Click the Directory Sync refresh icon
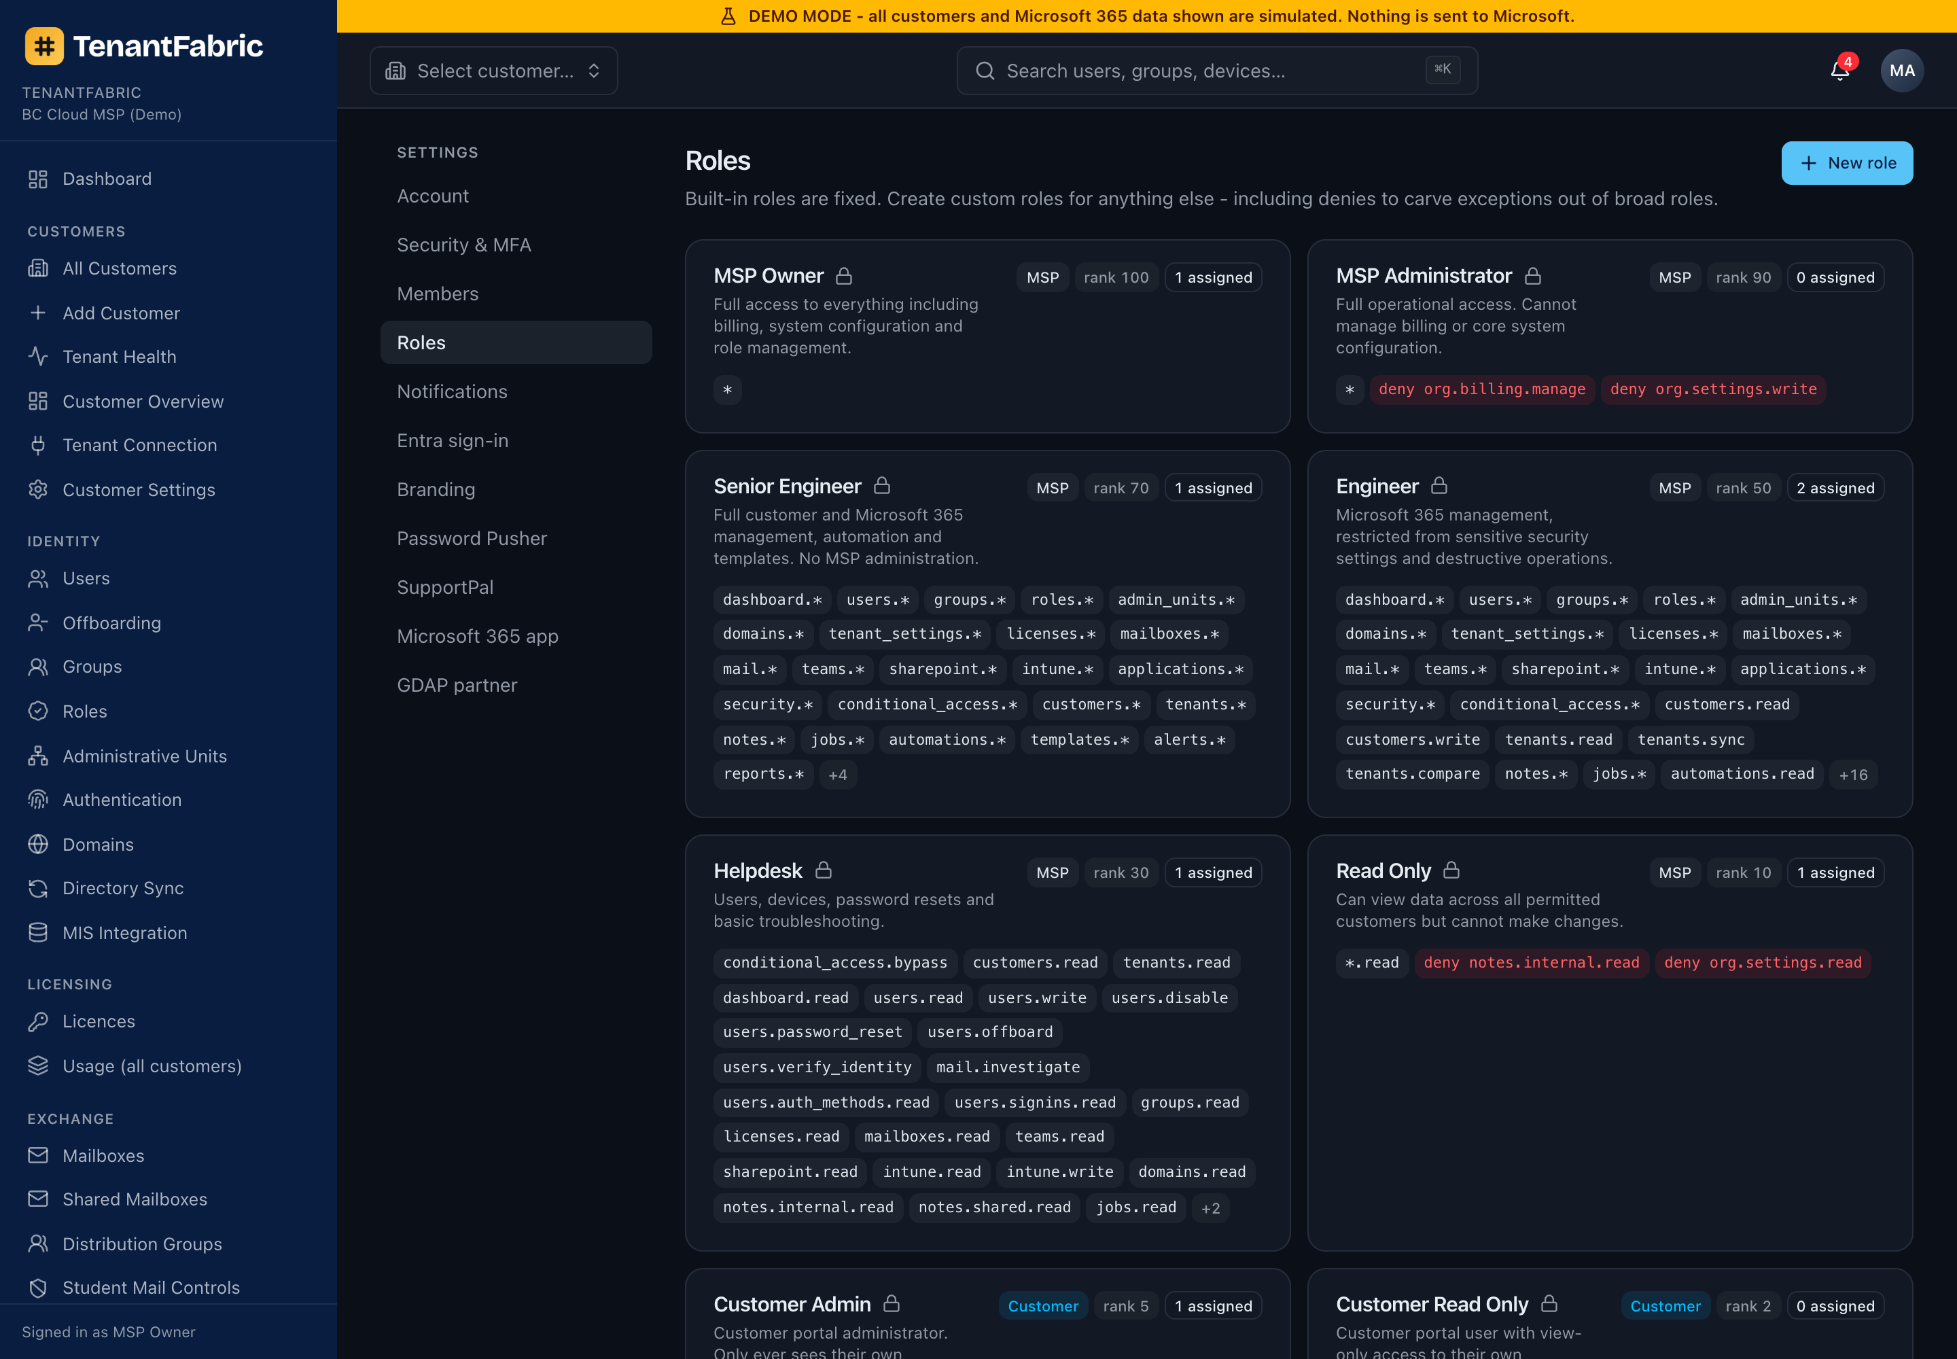Image resolution: width=1957 pixels, height=1359 pixels. pos(37,888)
